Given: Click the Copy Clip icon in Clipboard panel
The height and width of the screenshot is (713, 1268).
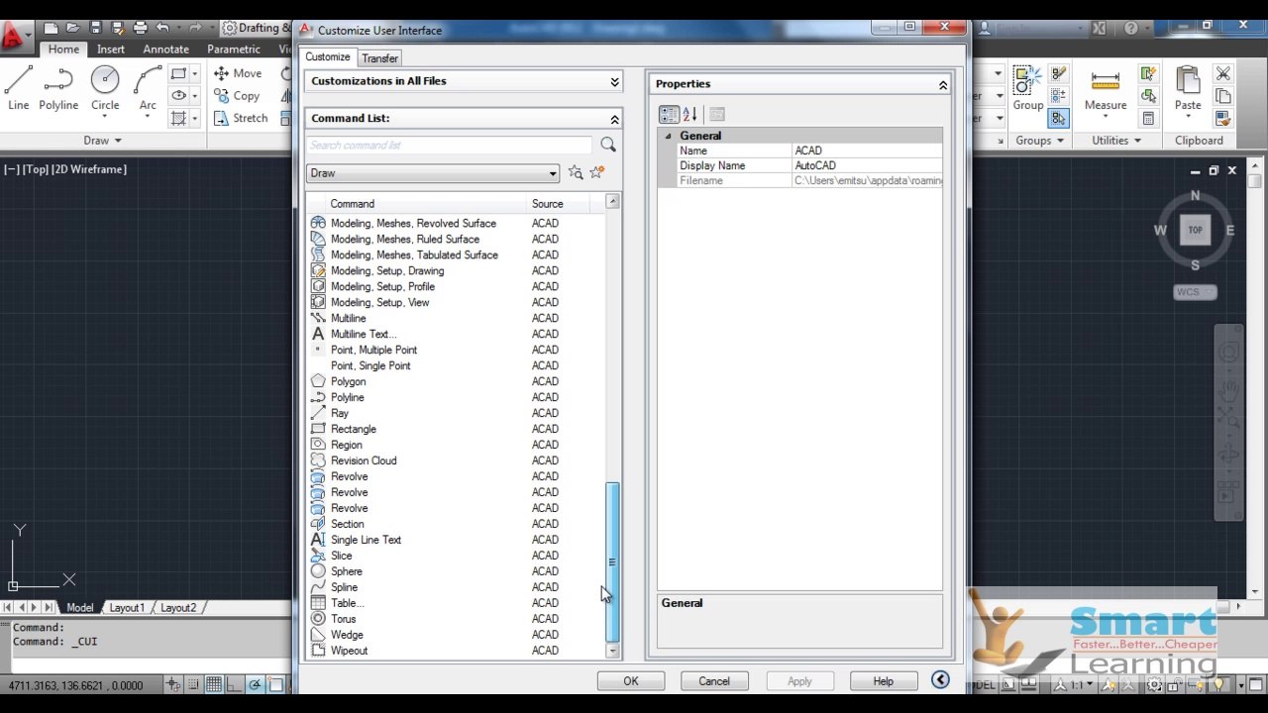Looking at the screenshot, I should [x=1223, y=97].
